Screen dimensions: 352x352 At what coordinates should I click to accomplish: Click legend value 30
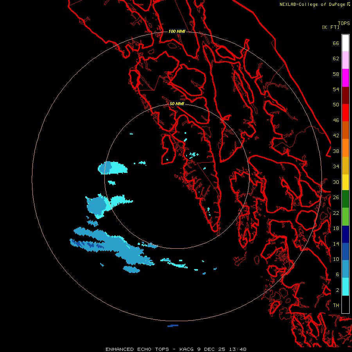point(336,182)
